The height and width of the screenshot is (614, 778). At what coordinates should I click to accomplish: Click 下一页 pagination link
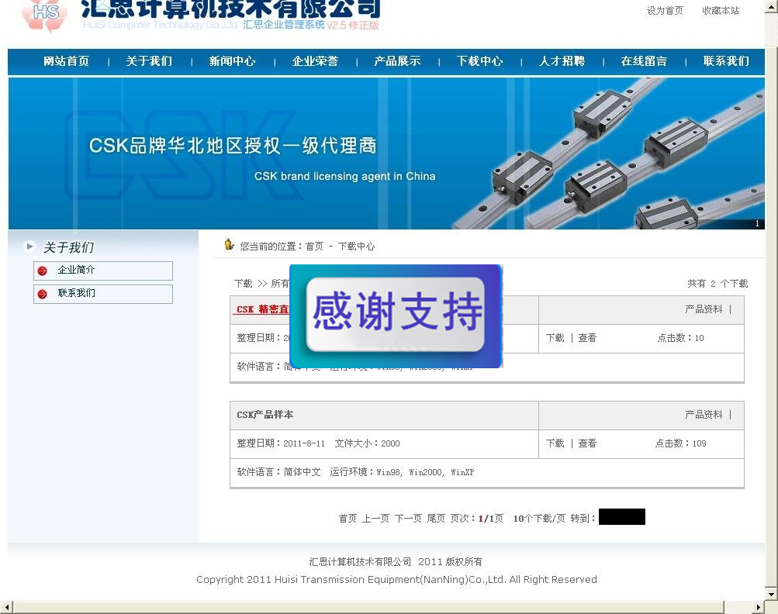408,519
